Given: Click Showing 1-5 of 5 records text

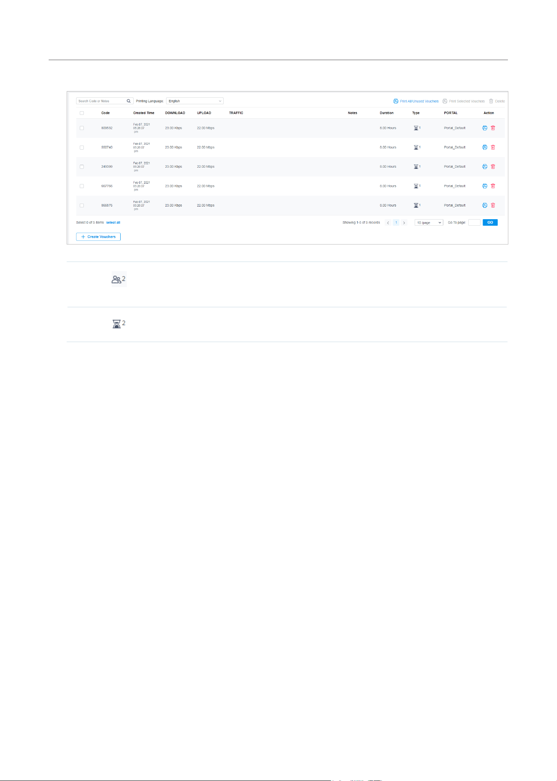Looking at the screenshot, I should click(x=361, y=222).
